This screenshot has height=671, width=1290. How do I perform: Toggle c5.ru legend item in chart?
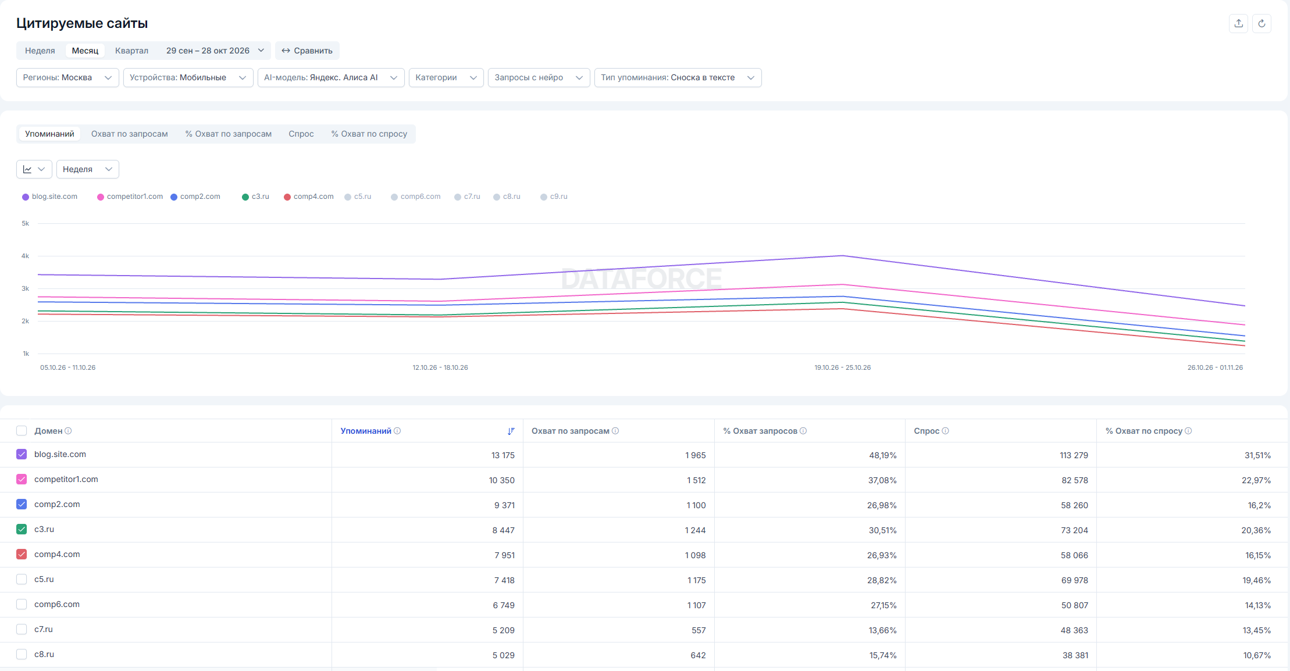coord(358,197)
